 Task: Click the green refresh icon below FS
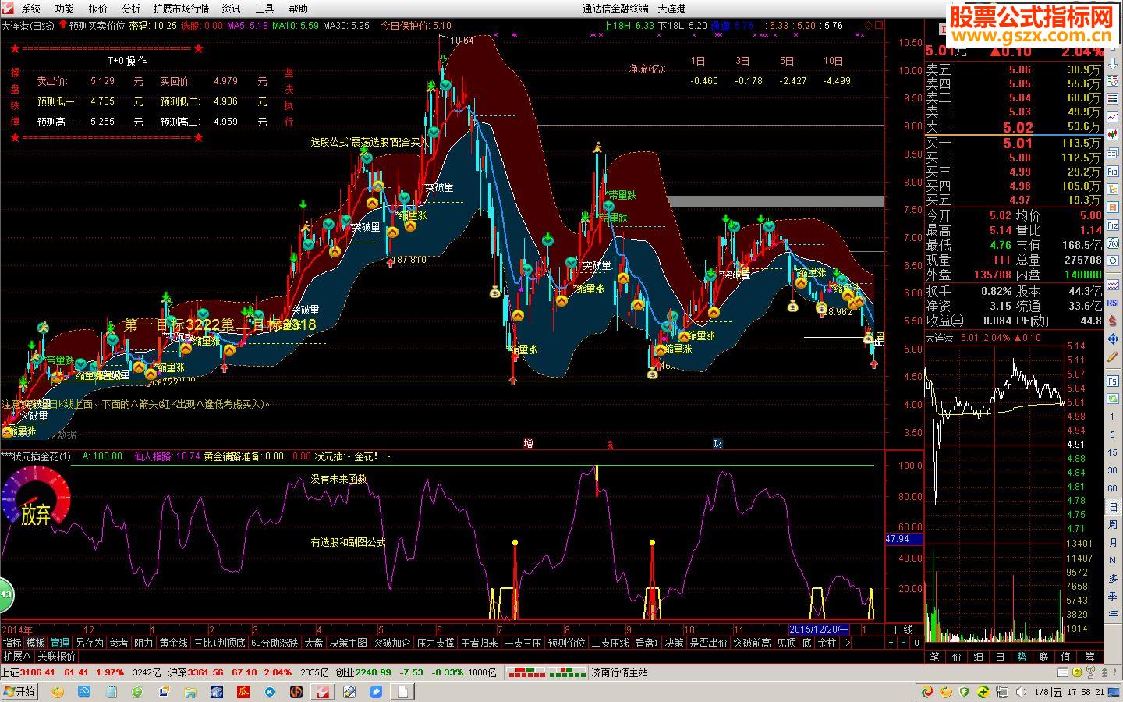click(1113, 398)
